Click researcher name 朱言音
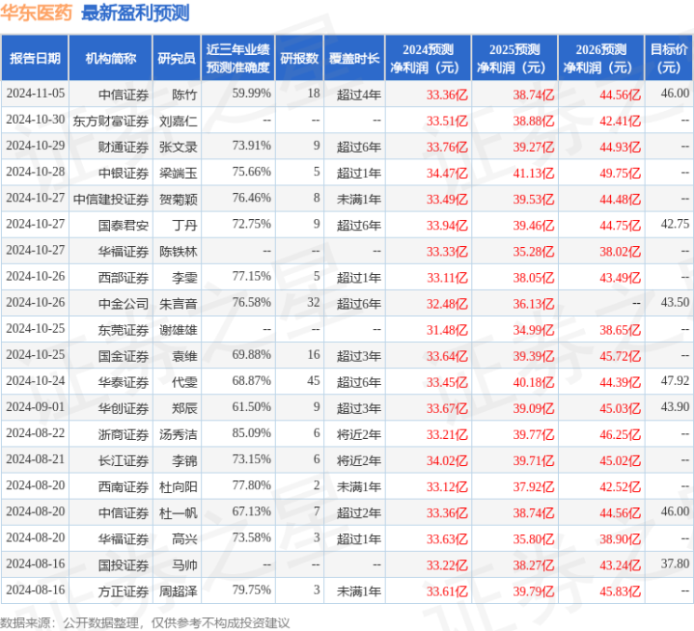The height and width of the screenshot is (631, 694). [x=179, y=303]
